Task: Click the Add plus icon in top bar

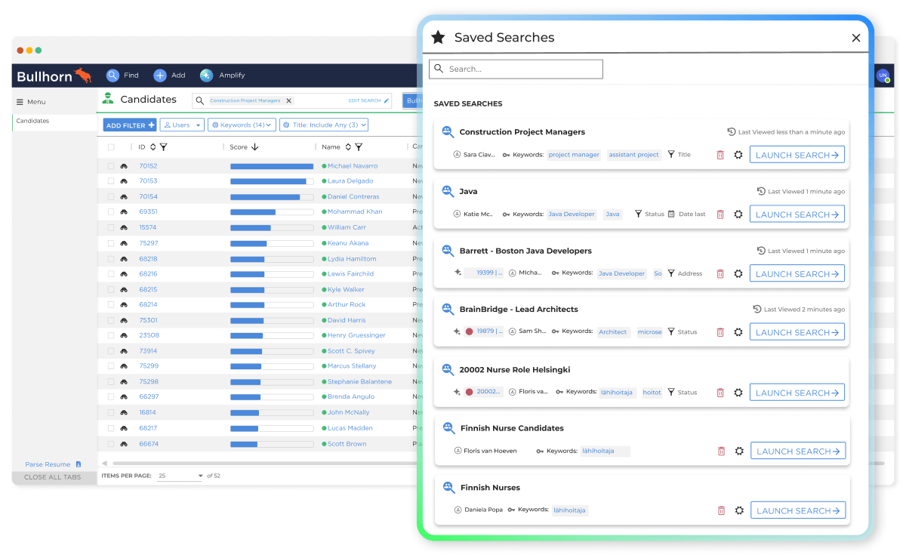Action: 159,76
